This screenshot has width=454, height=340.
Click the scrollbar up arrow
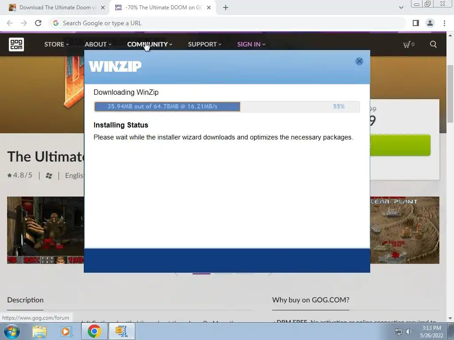point(450,35)
